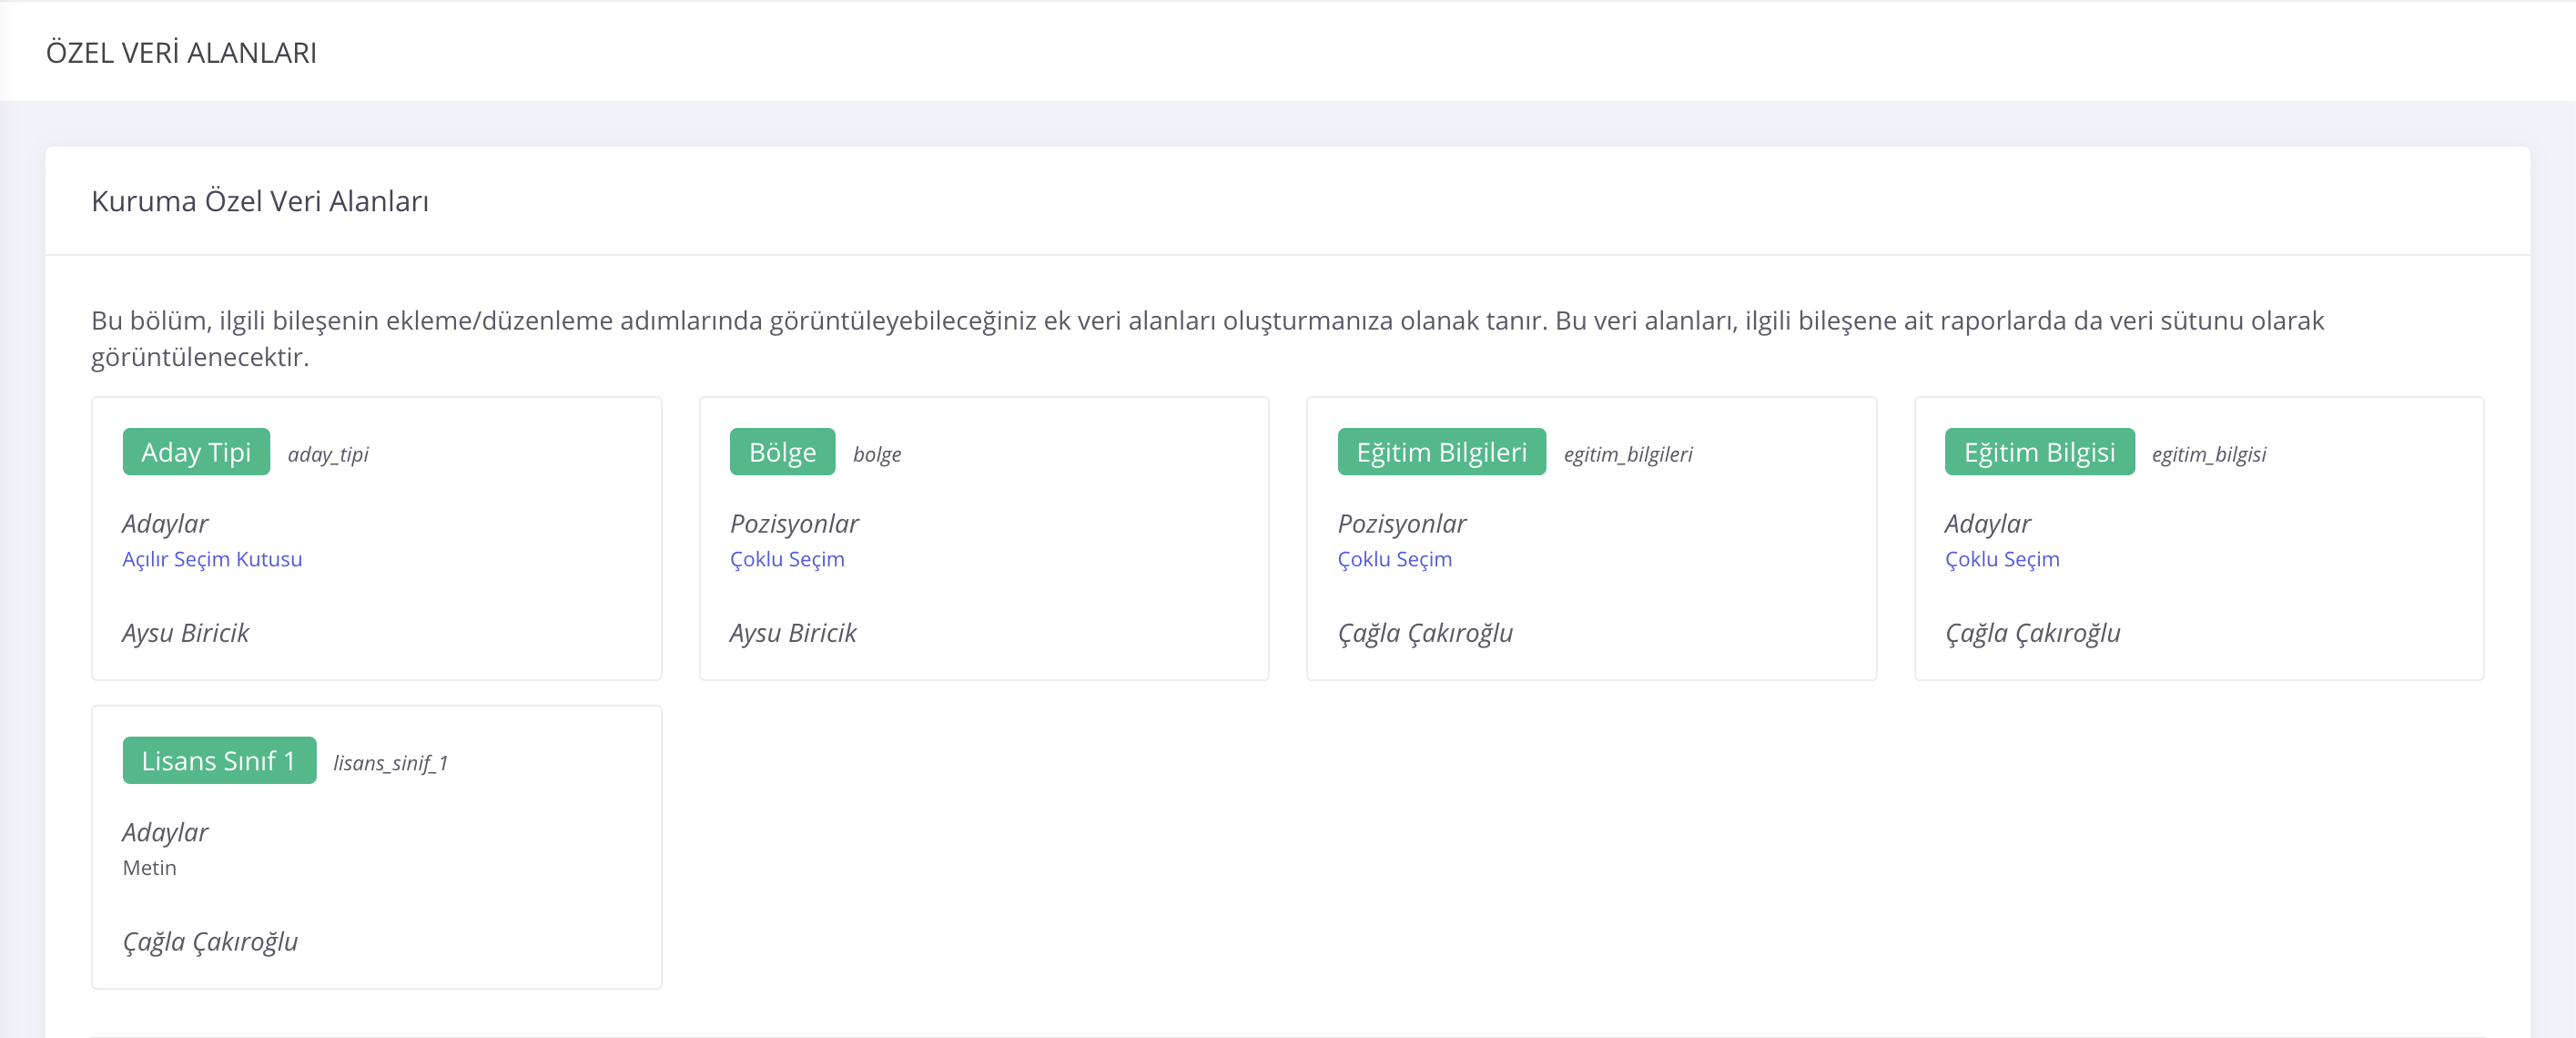Click the Kuruma Özel Veri Alanları heading

click(x=260, y=201)
